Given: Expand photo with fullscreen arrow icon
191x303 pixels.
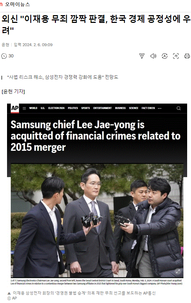Looking at the screenshot, I should (178, 271).
